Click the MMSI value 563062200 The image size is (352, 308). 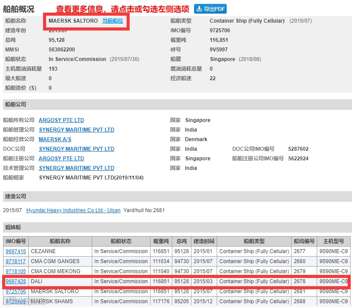coord(62,50)
